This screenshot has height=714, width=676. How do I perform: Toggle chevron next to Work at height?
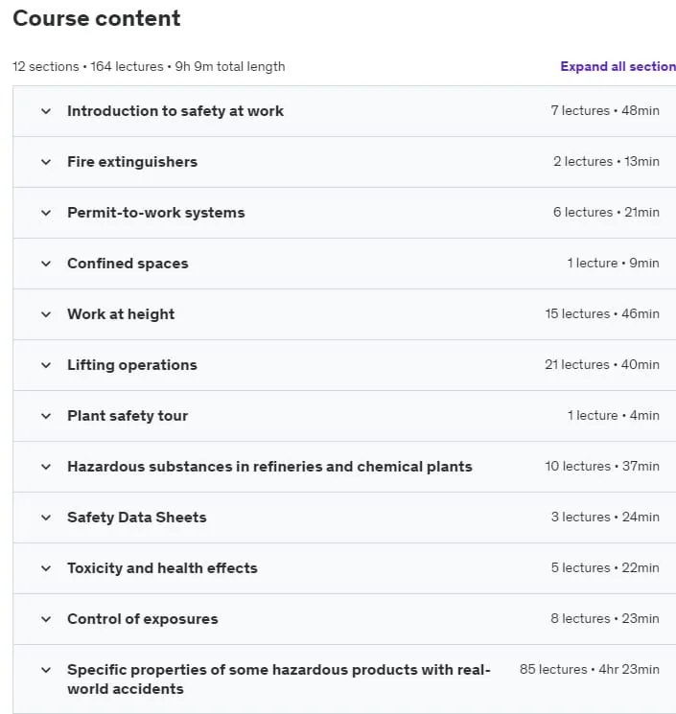pyautogui.click(x=46, y=314)
